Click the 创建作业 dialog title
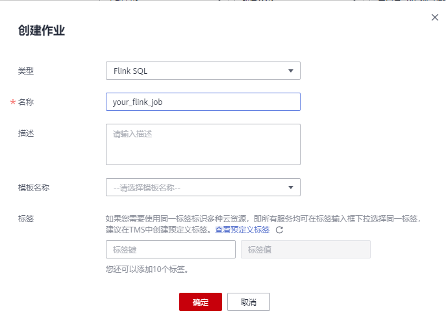446x331 pixels. pyautogui.click(x=42, y=30)
